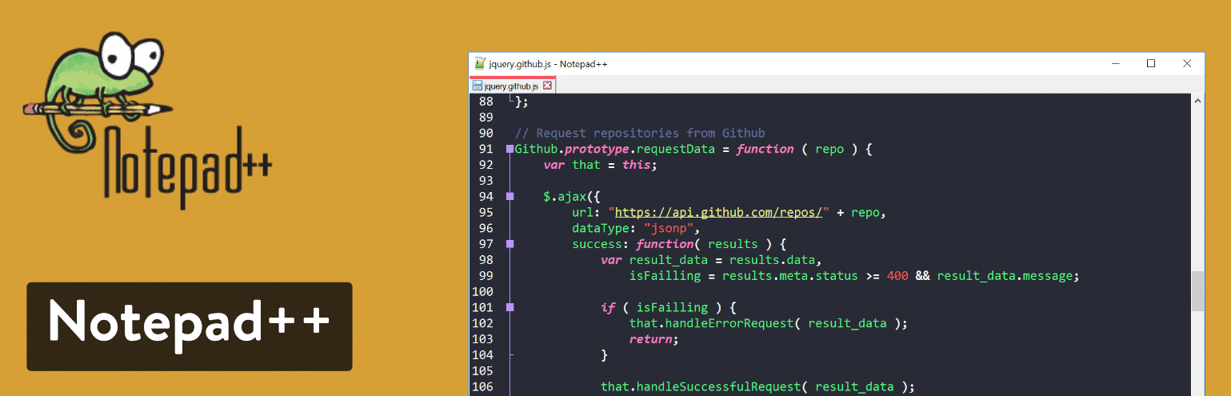Collapse the fold marker at line 91
The width and height of the screenshot is (1231, 396).
[510, 149]
